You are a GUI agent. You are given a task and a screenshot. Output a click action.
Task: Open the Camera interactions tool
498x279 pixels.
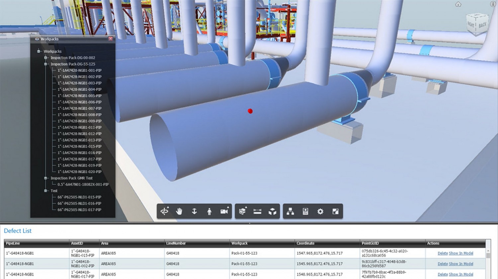[x=224, y=211]
